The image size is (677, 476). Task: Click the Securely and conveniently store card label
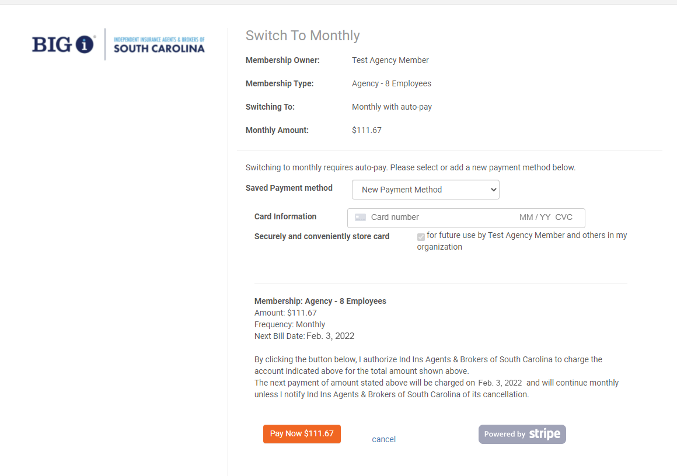pyautogui.click(x=322, y=236)
